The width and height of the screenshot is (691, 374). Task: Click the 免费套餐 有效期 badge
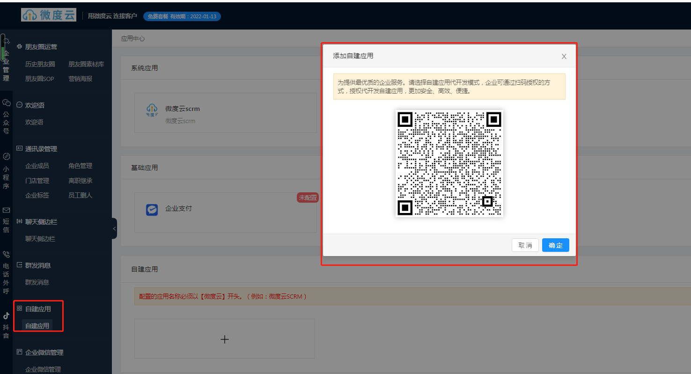tap(182, 16)
